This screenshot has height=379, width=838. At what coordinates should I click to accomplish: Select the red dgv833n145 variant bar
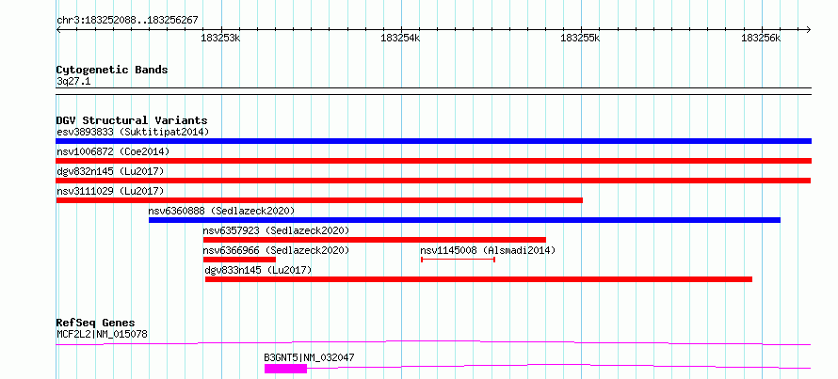479,279
